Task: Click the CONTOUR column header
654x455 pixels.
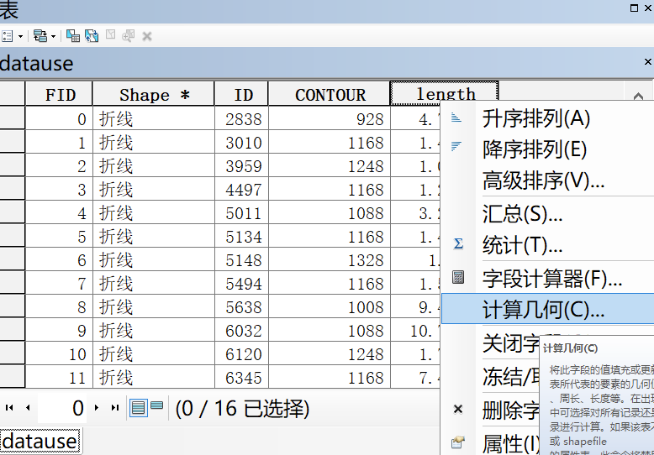Action: click(x=330, y=94)
